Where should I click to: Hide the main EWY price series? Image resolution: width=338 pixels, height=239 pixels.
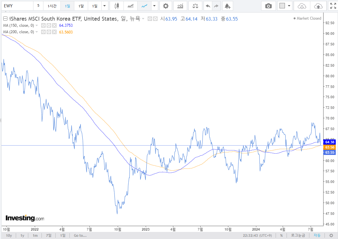[150, 19]
